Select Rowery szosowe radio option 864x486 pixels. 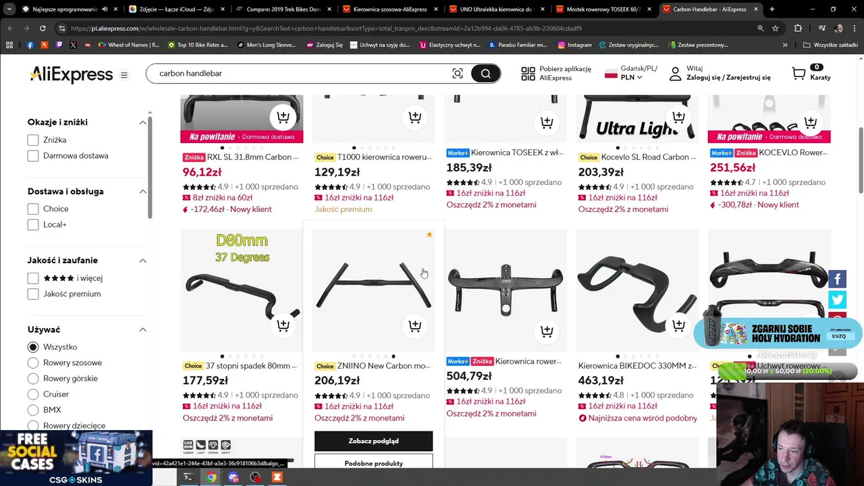pyautogui.click(x=33, y=362)
